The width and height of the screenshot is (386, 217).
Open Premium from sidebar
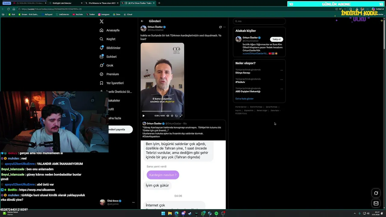click(109, 74)
